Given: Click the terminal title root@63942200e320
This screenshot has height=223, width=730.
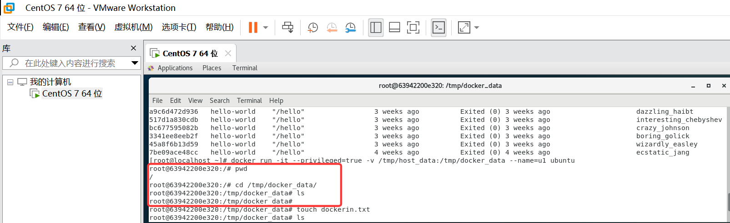Looking at the screenshot, I should (x=440, y=86).
